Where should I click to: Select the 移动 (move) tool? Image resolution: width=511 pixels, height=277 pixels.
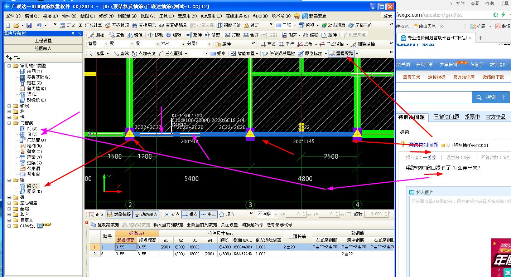click(155, 35)
